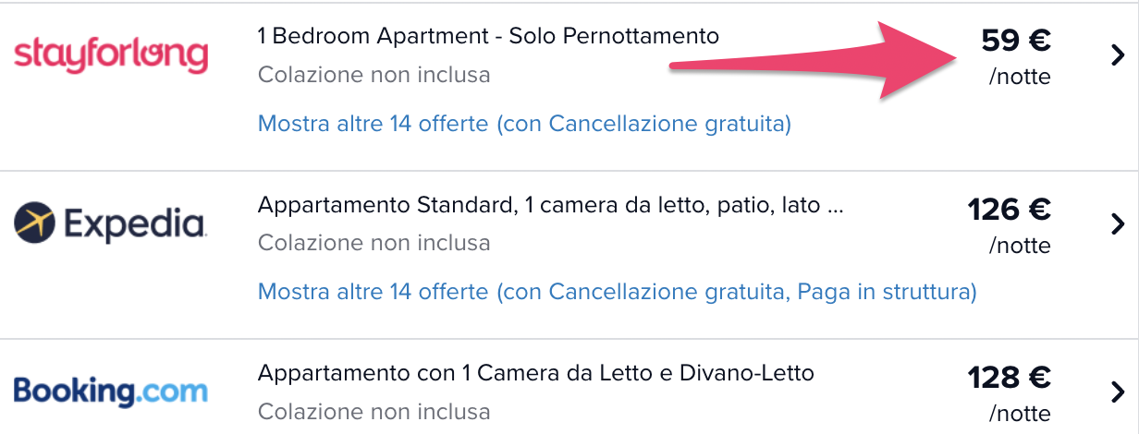
Task: Expand 14 more offers with Paga in struttura
Action: (x=617, y=292)
